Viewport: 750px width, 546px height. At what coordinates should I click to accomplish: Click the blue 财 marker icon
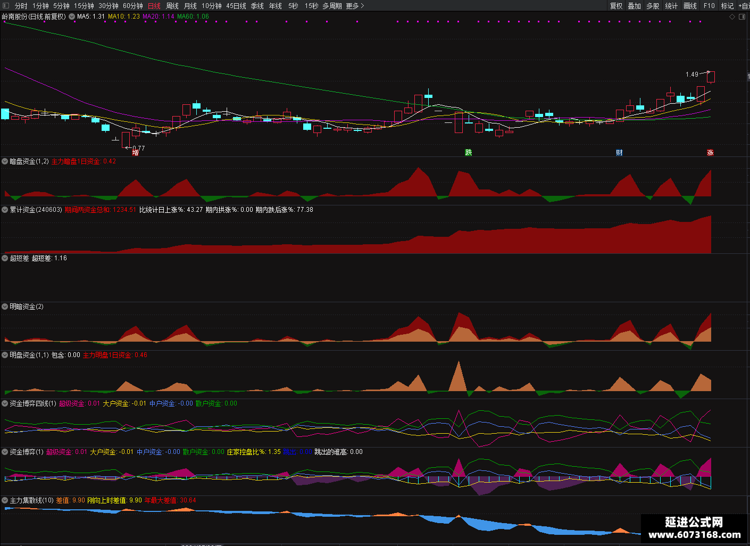click(619, 153)
